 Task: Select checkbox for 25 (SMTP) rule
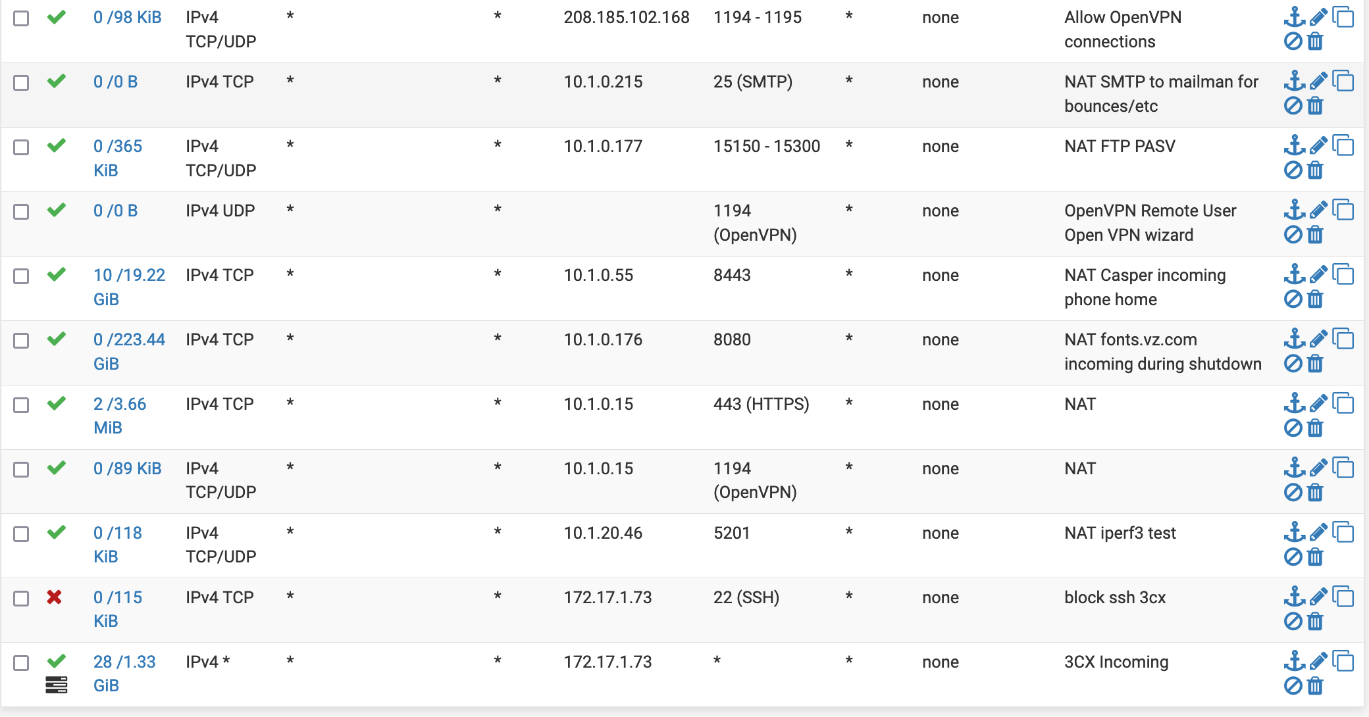[x=22, y=83]
